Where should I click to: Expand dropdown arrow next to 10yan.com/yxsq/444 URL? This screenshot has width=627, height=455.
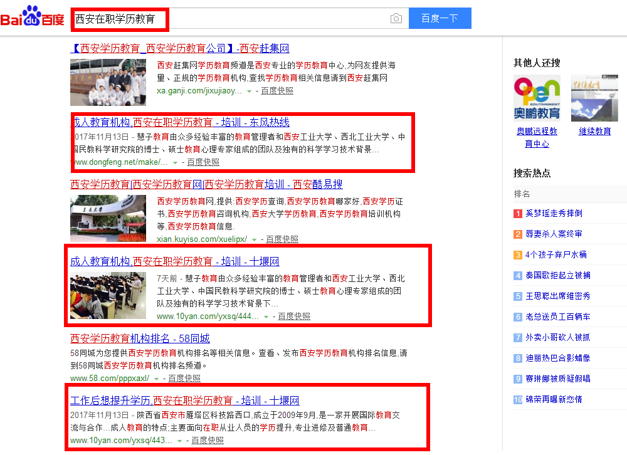pos(266,317)
